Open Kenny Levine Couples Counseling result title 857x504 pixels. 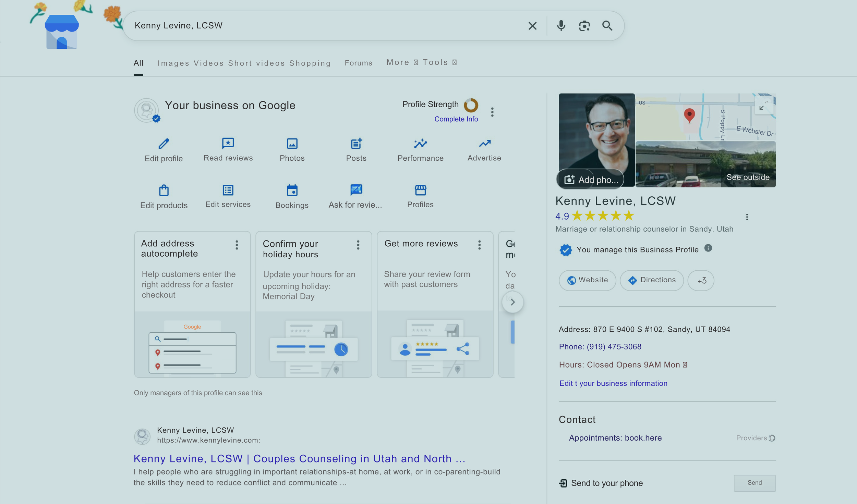[299, 458]
